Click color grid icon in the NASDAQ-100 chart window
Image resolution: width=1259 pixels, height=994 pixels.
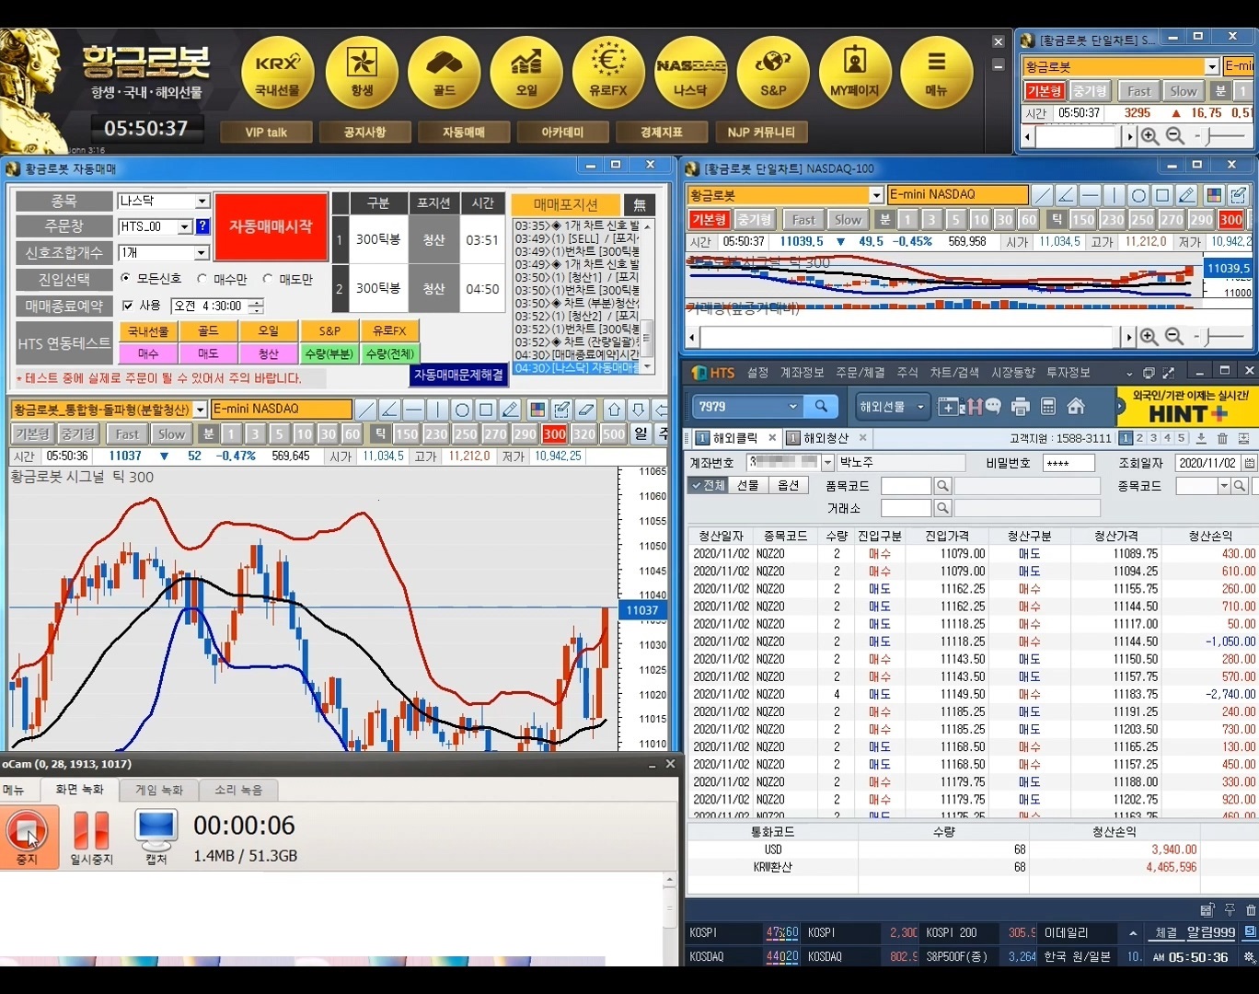pyautogui.click(x=1214, y=195)
